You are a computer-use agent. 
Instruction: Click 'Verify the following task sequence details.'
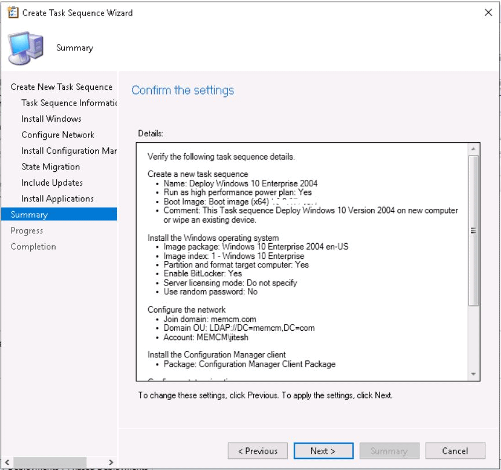[x=221, y=157]
